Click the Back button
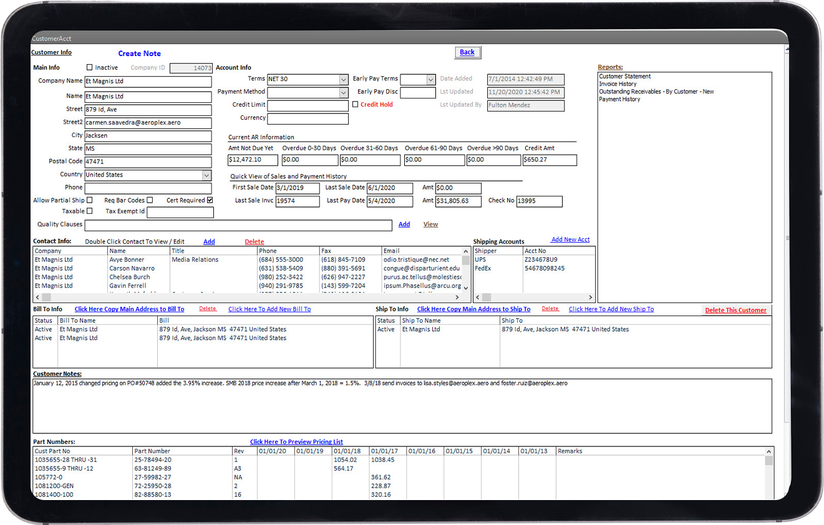This screenshot has height=525, width=824. tap(467, 52)
